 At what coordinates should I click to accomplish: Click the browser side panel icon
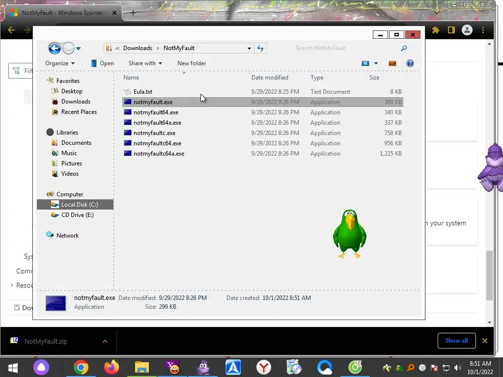click(x=451, y=30)
